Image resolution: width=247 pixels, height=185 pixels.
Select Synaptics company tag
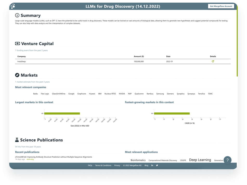180,94
